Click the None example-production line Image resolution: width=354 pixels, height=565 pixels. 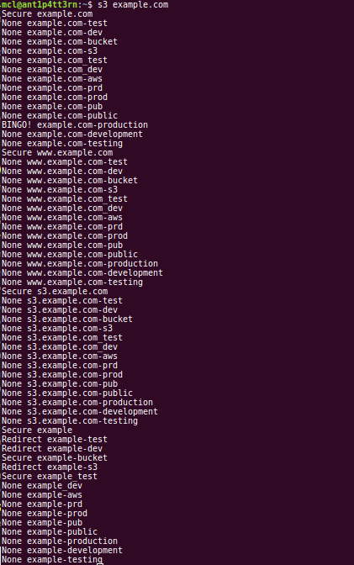[x=60, y=541]
